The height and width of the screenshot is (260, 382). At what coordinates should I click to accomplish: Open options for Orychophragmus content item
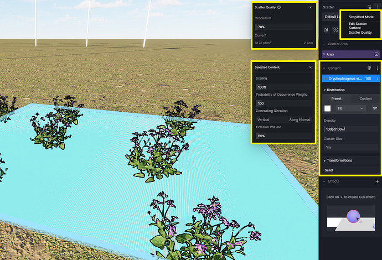[378, 79]
